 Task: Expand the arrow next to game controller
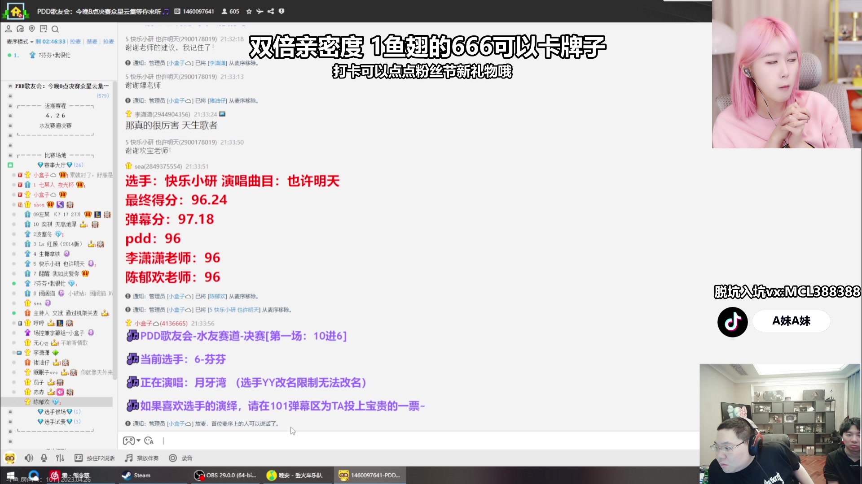click(x=138, y=441)
